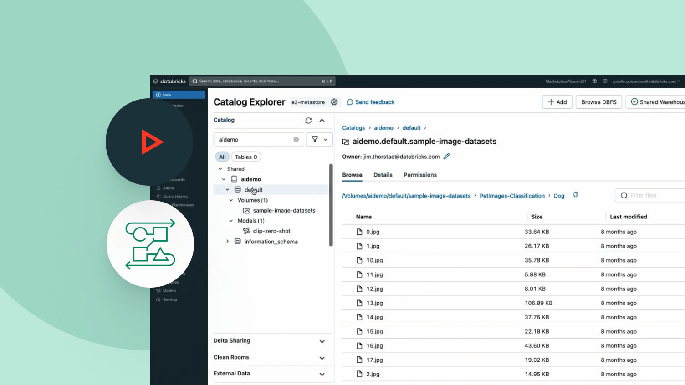Click the metastore settings gear icon
685x385 pixels.
point(334,102)
